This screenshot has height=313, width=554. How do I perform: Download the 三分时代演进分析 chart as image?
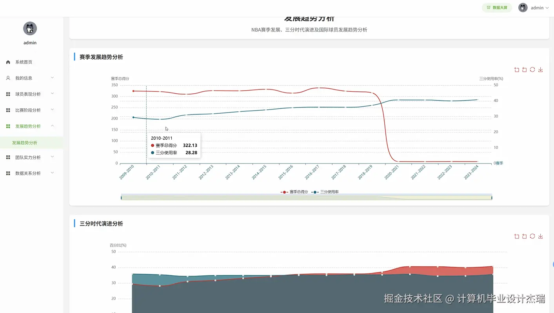pos(540,236)
